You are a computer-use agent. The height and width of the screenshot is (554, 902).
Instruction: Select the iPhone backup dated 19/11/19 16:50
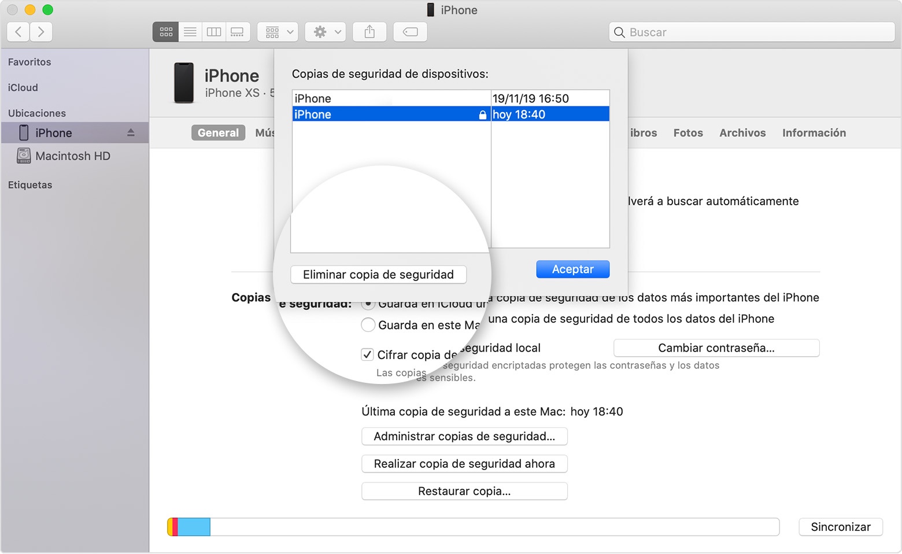[451, 98]
